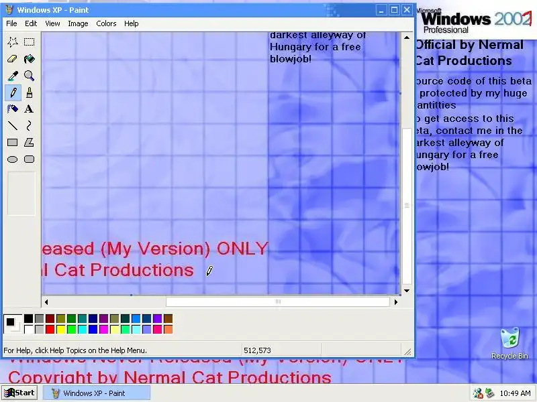Click the vertical scrollbar down arrow
The height and width of the screenshot is (402, 537).
(x=407, y=291)
